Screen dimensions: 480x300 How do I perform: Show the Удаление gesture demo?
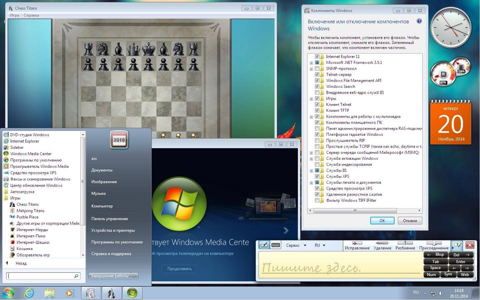(x=382, y=246)
